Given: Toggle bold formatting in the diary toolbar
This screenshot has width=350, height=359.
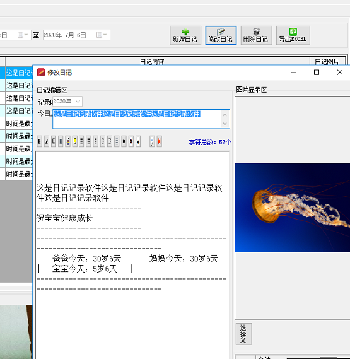Looking at the screenshot, I should tap(39, 141).
